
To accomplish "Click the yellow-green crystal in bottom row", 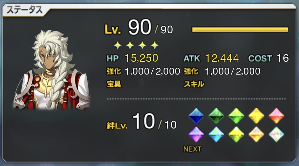I will coord(236,134).
